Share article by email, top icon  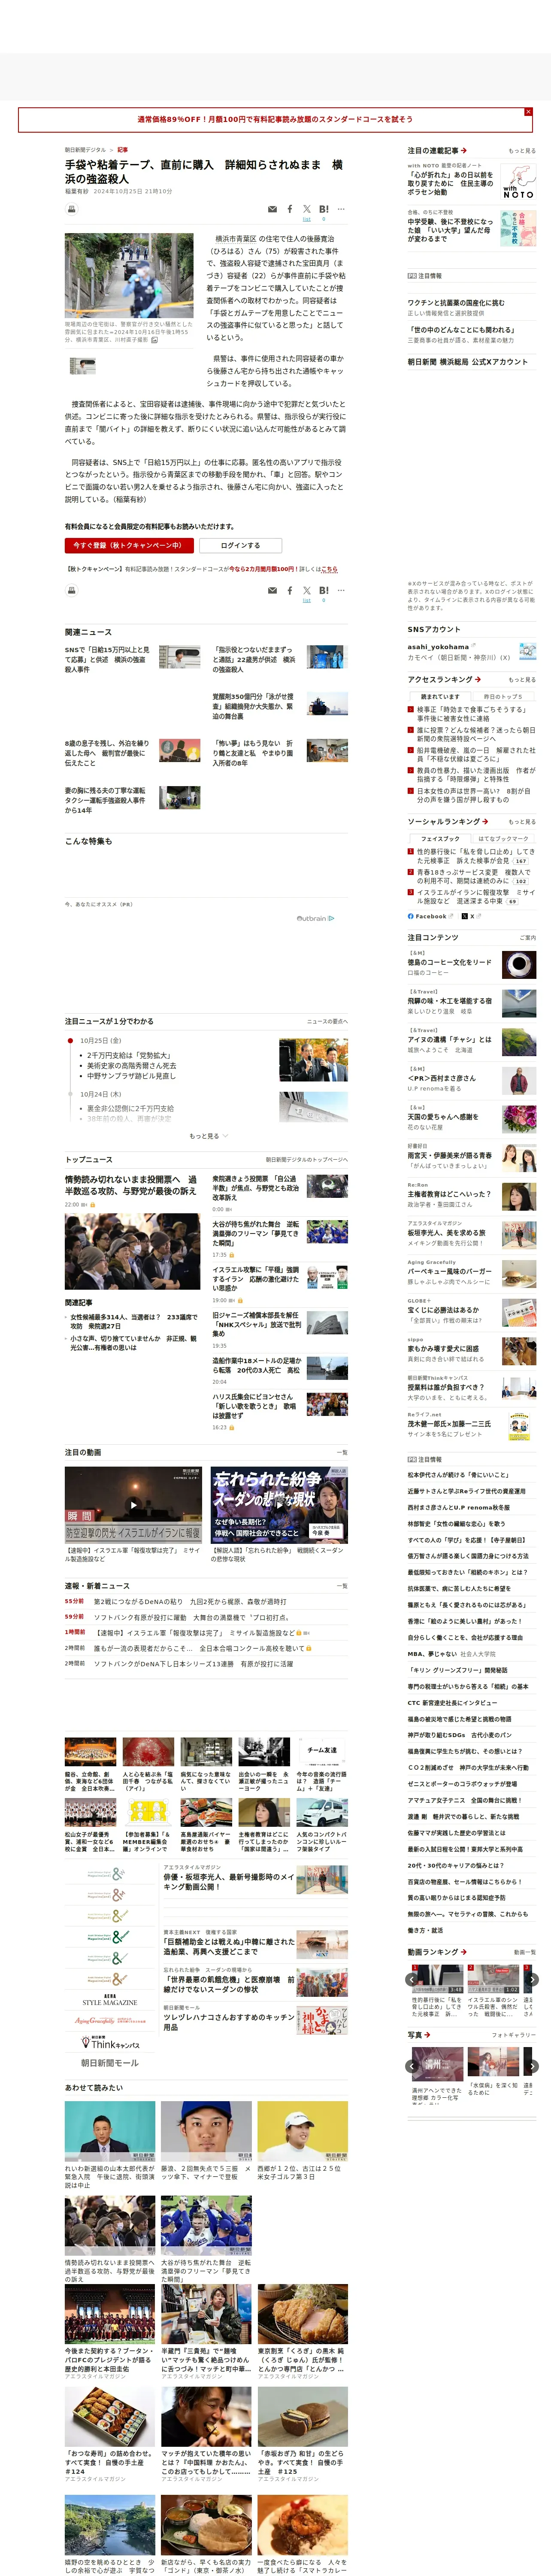272,209
